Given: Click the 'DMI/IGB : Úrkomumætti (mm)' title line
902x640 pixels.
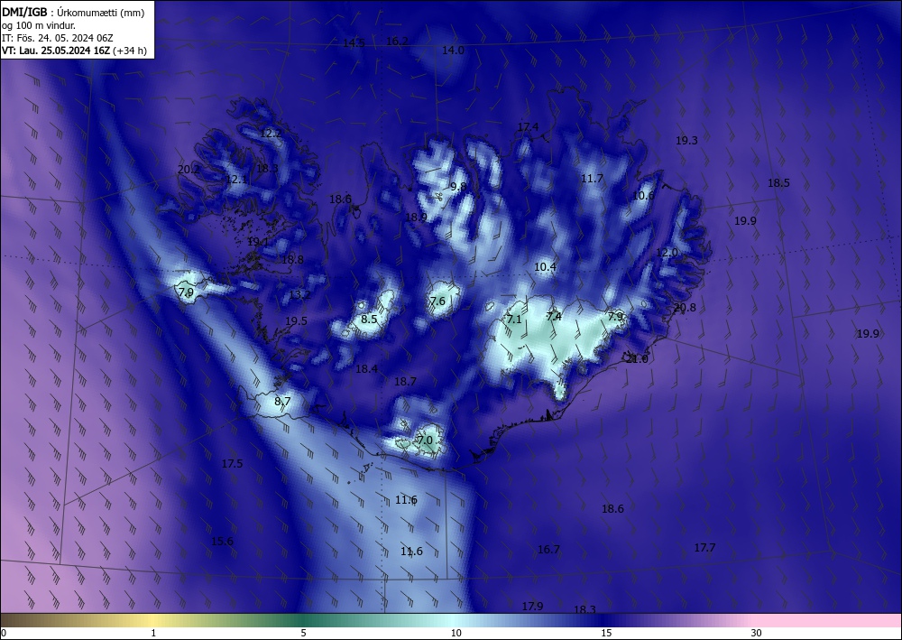Looking at the screenshot, I should click(x=73, y=12).
